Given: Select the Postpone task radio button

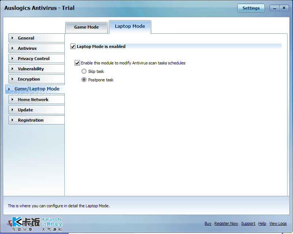Looking at the screenshot, I should [x=84, y=80].
